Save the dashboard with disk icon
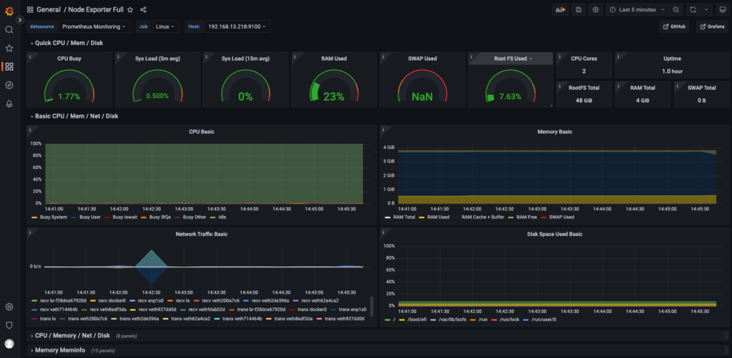 579,9
